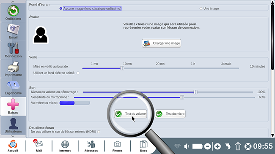Open the trash bin icon
This screenshot has height=154, width=275.
pyautogui.click(x=238, y=146)
